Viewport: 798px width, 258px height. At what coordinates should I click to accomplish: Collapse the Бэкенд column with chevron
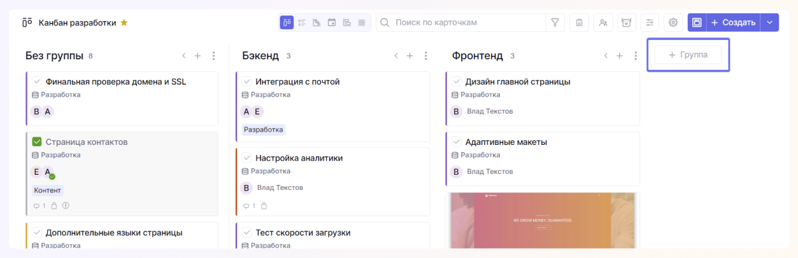tap(395, 56)
